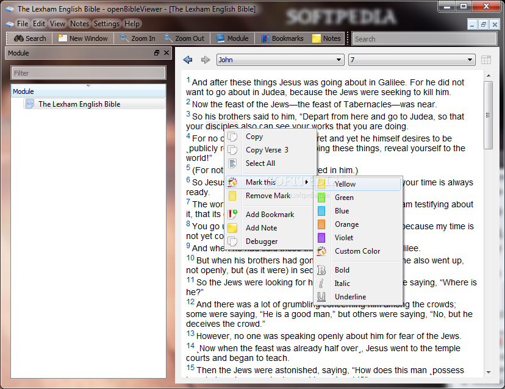Click the Custom Color palette icon
The width and height of the screenshot is (505, 389).
pos(321,251)
